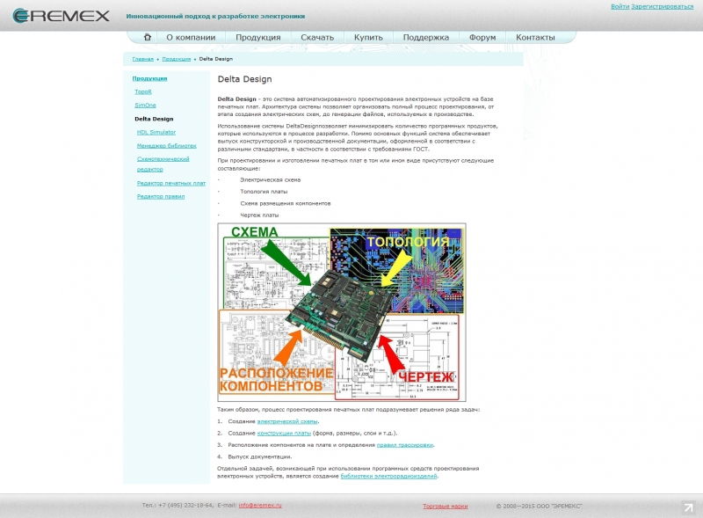Screen dimensions: 703x518
Task: Open 'Редактор правил' sidebar link
Action: [161, 196]
